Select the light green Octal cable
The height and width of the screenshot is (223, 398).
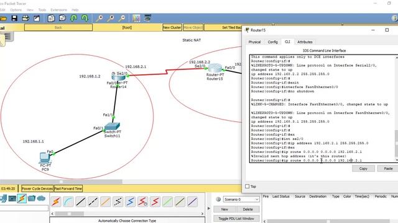coord(167,201)
